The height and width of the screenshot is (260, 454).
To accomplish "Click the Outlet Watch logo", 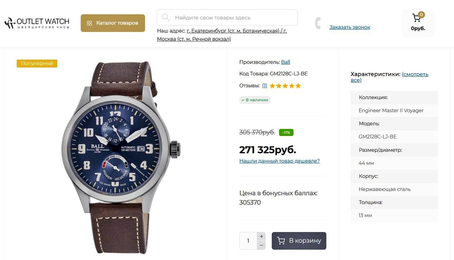I will [x=37, y=23].
